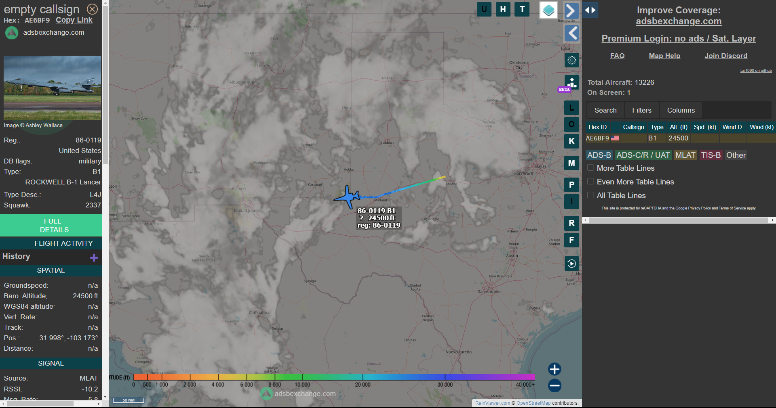776x408 pixels.
Task: Expand History with the plus icon
Action: pos(94,257)
